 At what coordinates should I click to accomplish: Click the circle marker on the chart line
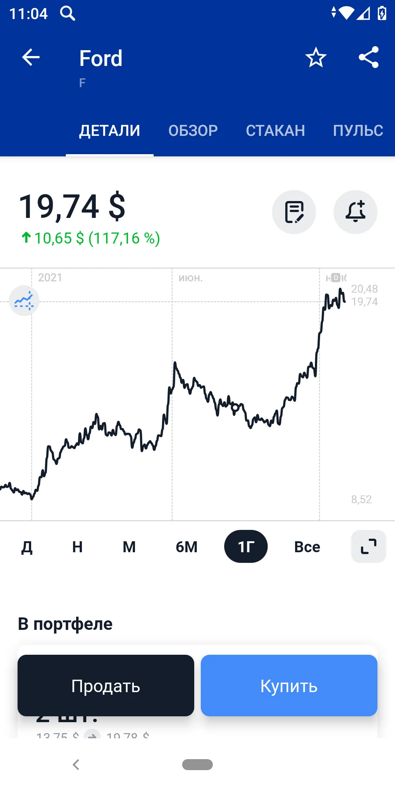(x=235, y=408)
